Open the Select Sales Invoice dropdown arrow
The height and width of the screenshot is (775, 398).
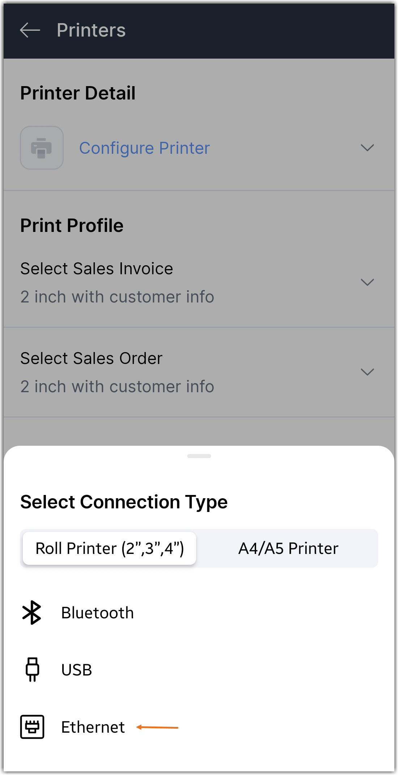click(x=367, y=282)
